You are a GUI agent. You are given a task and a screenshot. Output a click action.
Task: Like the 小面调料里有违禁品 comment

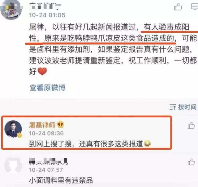pos(191,162)
